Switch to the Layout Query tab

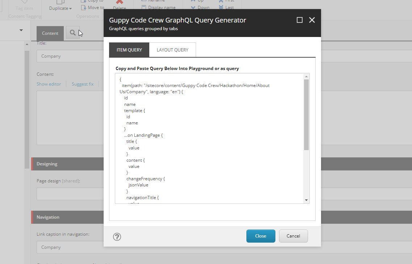click(x=172, y=50)
